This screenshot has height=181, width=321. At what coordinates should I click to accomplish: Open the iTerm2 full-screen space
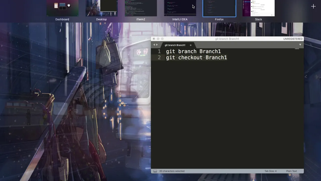pos(141,8)
